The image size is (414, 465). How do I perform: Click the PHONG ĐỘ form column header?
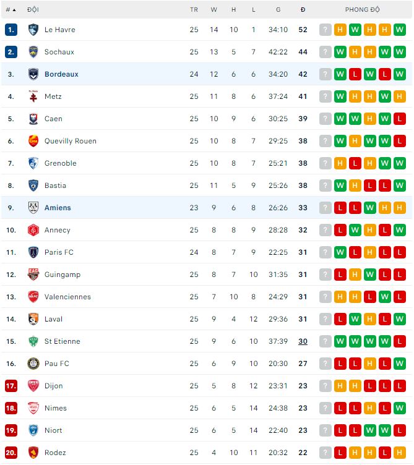pyautogui.click(x=363, y=10)
